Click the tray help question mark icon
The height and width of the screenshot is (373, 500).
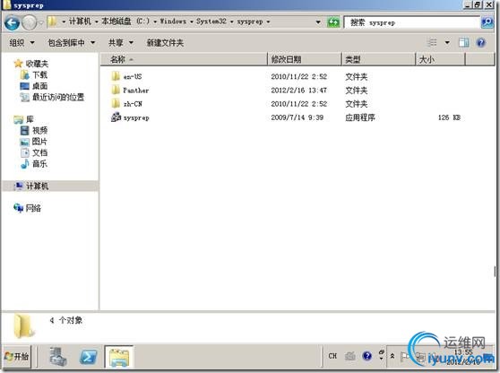click(367, 356)
